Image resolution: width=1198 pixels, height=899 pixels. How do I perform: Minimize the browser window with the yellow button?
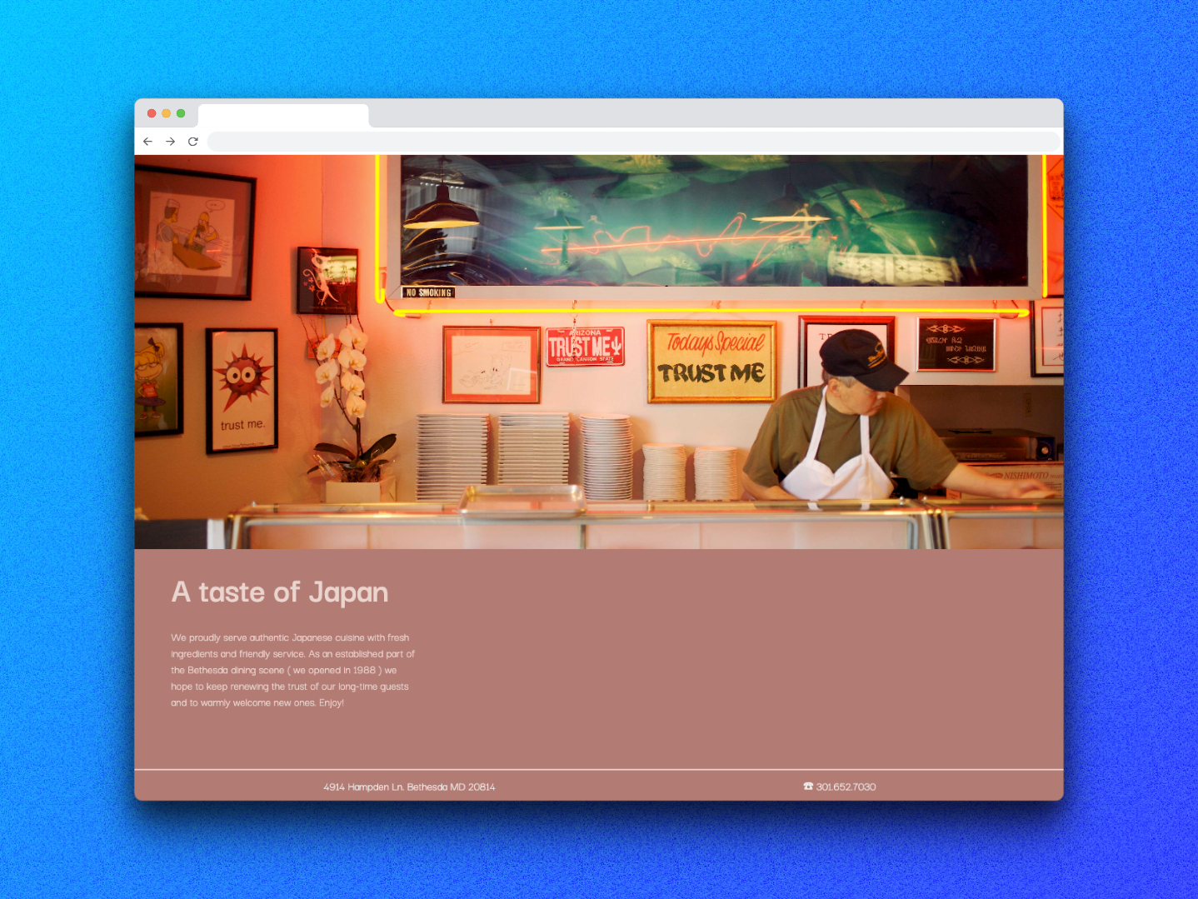[167, 113]
